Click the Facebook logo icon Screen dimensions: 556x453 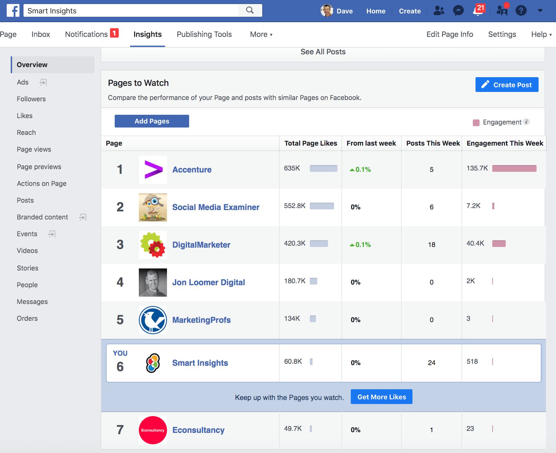point(13,11)
